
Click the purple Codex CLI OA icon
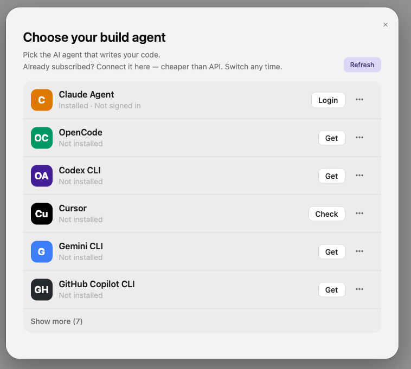tap(42, 176)
